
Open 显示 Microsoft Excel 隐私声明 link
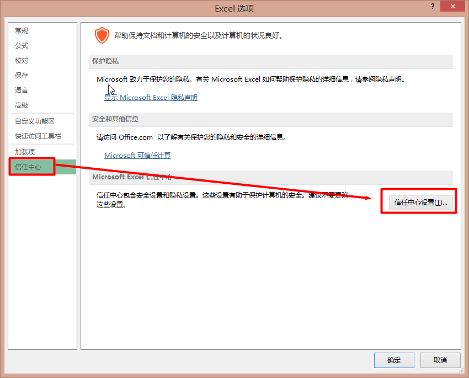[151, 98]
